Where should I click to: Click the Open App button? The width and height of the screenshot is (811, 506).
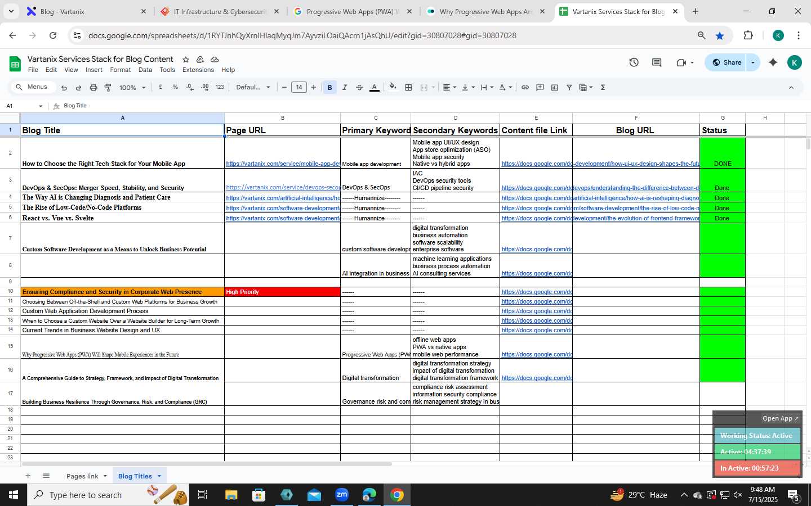tap(780, 418)
